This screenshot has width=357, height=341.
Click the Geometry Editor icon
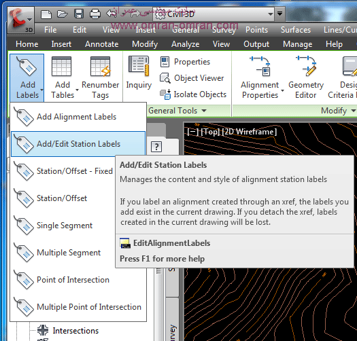[306, 66]
